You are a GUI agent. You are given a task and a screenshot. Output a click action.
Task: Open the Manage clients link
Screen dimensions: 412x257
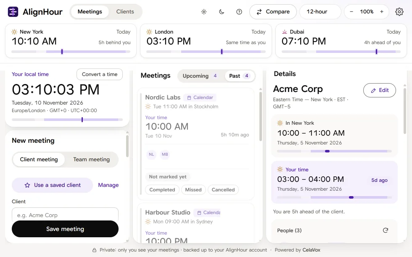coord(108,185)
